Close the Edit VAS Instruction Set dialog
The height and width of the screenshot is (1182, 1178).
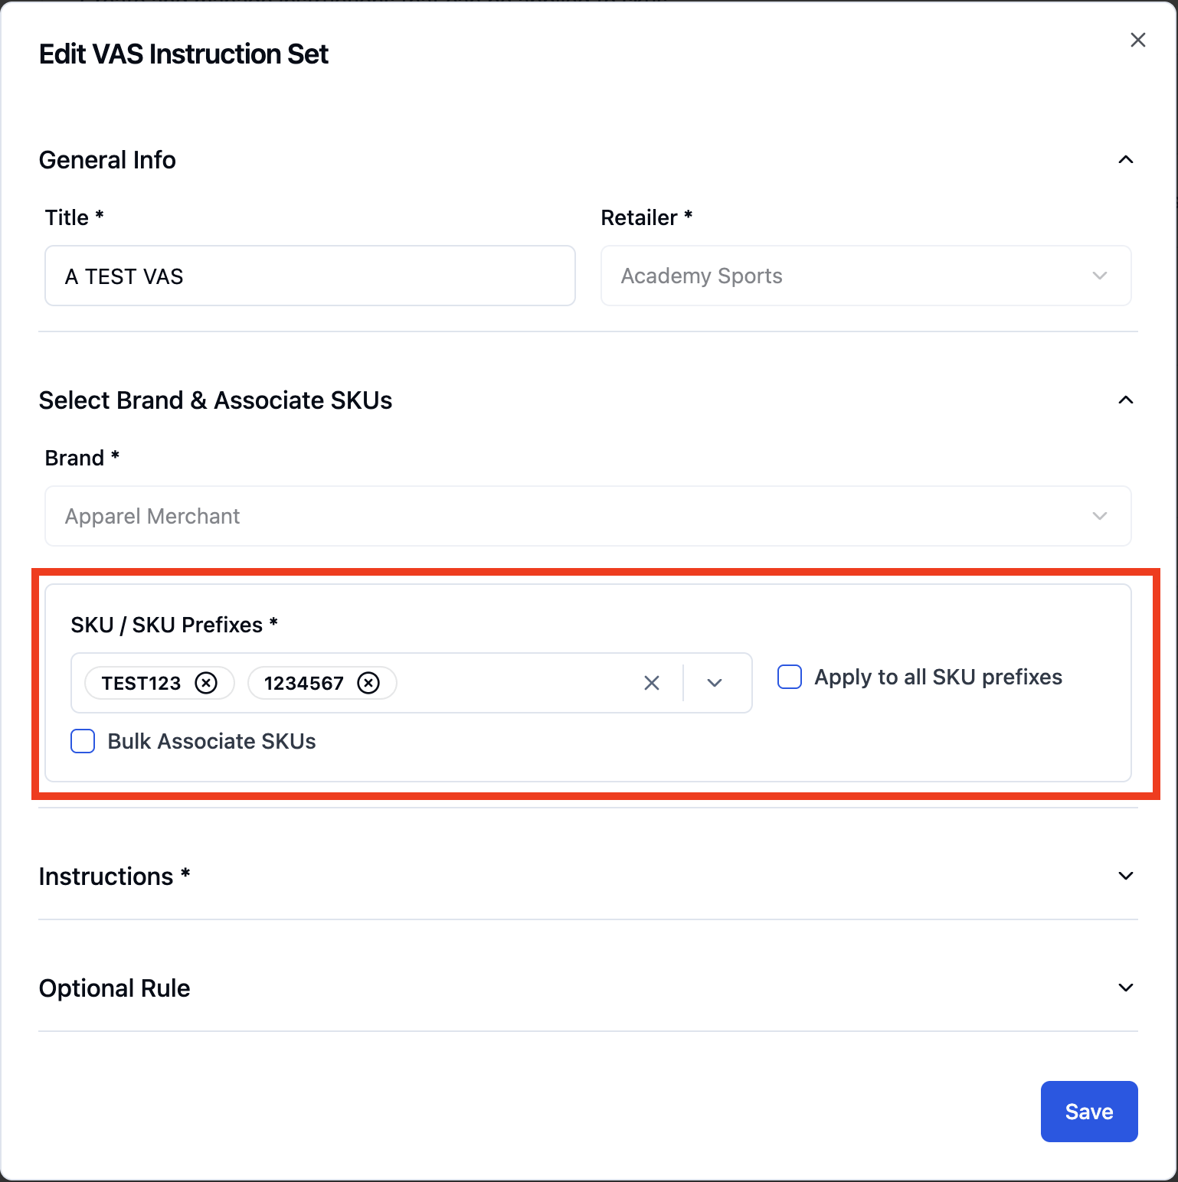click(1137, 40)
